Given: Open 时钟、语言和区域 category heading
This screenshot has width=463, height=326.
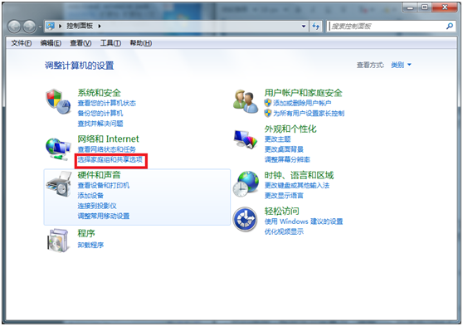Looking at the screenshot, I should click(299, 175).
